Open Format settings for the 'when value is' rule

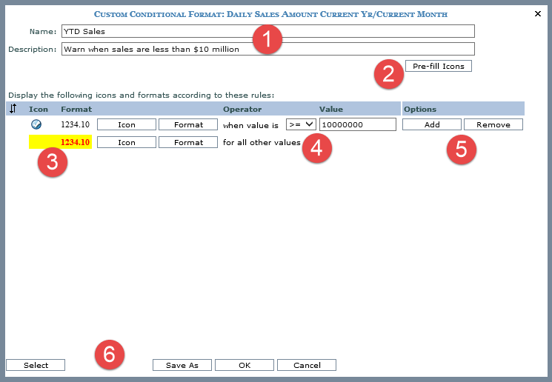[x=188, y=124]
